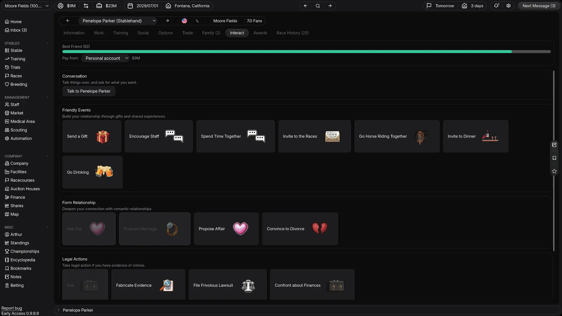Collapse the MANAGEMENT sidebar section
This screenshot has height=316, width=562.
[47, 97]
